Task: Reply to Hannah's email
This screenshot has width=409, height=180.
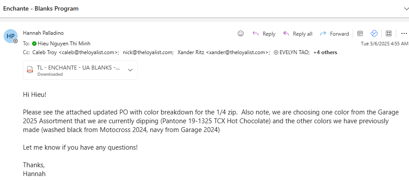Action: [264, 33]
